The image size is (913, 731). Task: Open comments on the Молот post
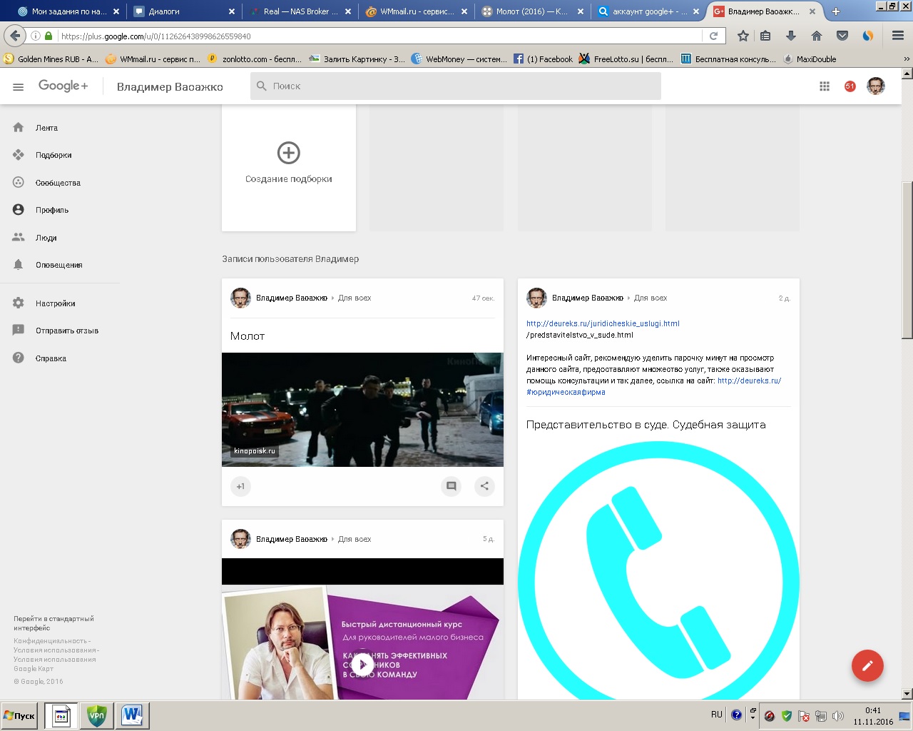tap(452, 486)
